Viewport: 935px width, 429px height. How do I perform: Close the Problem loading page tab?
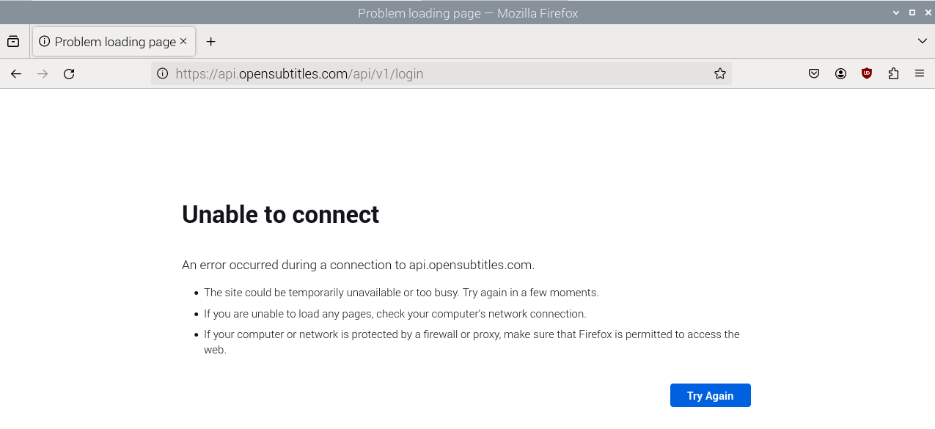(183, 41)
